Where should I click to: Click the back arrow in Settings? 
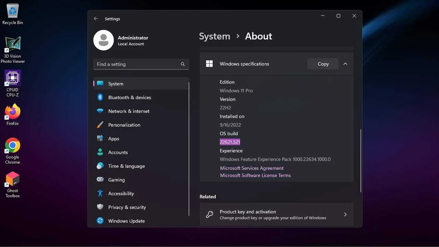click(96, 19)
